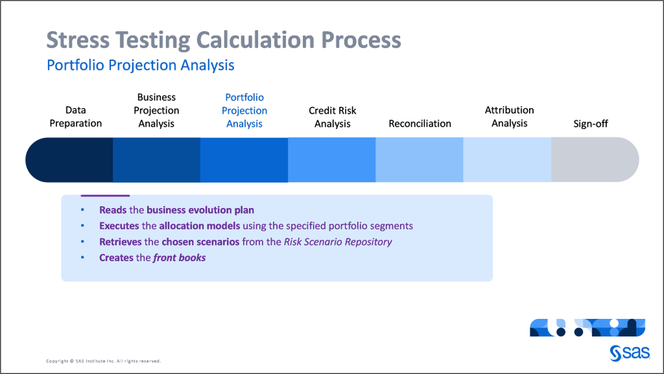Select the Data Preparation stage label
The width and height of the screenshot is (664, 374).
coord(75,117)
